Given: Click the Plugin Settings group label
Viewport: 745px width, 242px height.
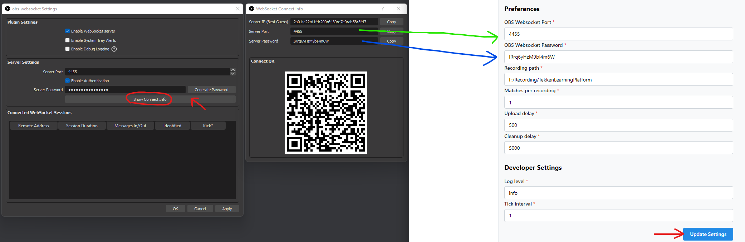Looking at the screenshot, I should pos(23,22).
